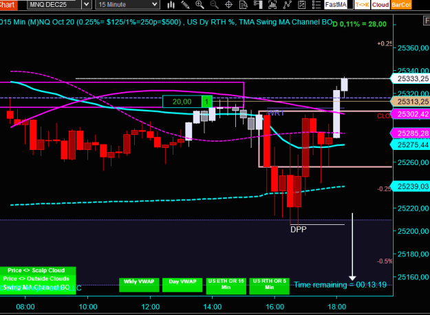Click the 25239,03 cyan price marker

click(x=411, y=186)
